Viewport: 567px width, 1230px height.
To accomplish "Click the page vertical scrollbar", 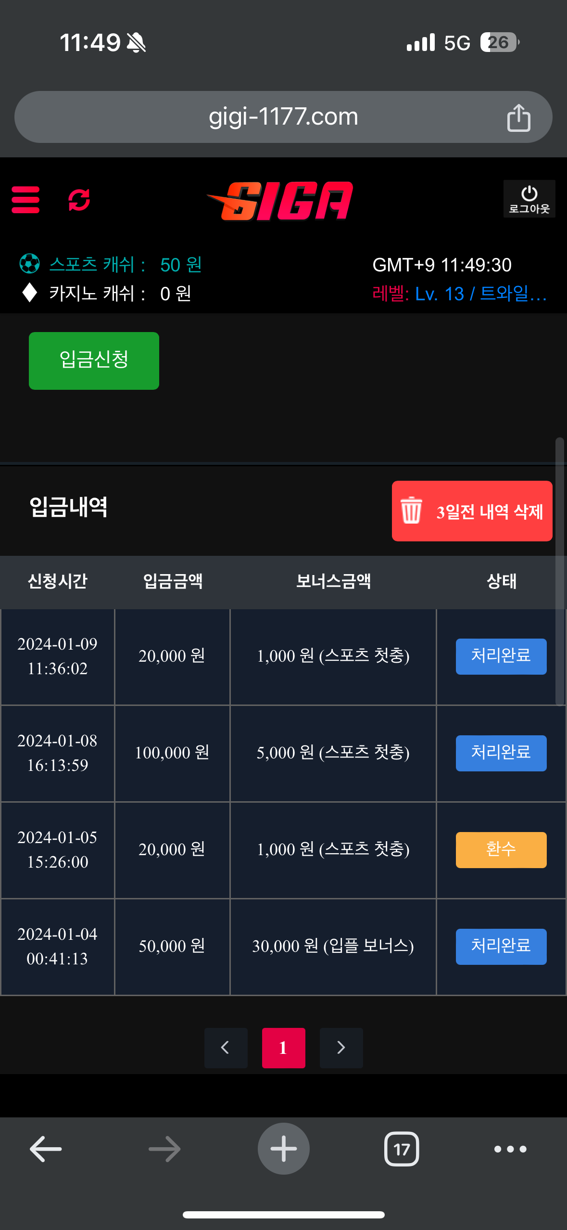I will [559, 571].
